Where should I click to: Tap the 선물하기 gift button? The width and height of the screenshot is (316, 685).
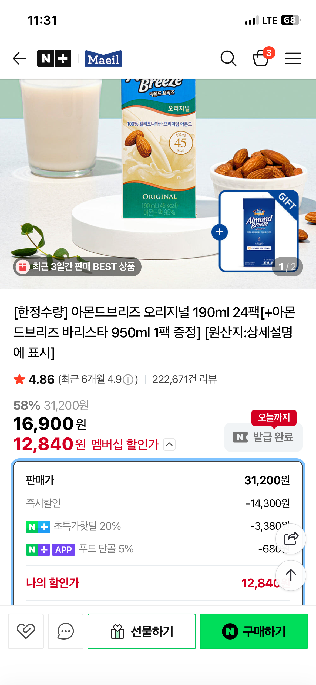(142, 631)
